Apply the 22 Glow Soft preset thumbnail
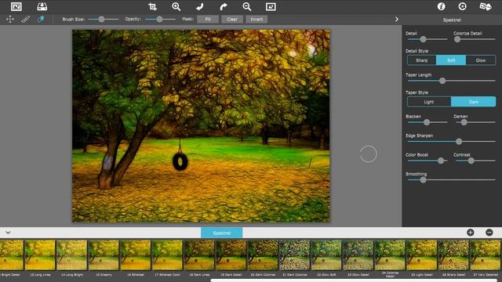This screenshot has height=282, width=502. point(326,255)
